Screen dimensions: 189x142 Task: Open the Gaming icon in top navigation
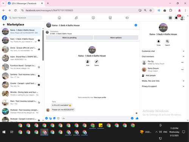tap(127, 18)
